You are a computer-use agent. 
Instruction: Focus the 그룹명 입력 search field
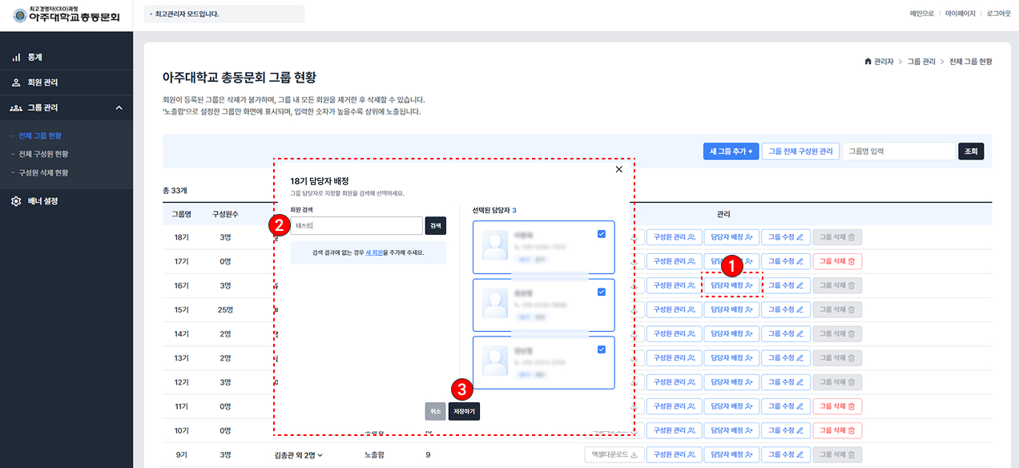(x=900, y=151)
